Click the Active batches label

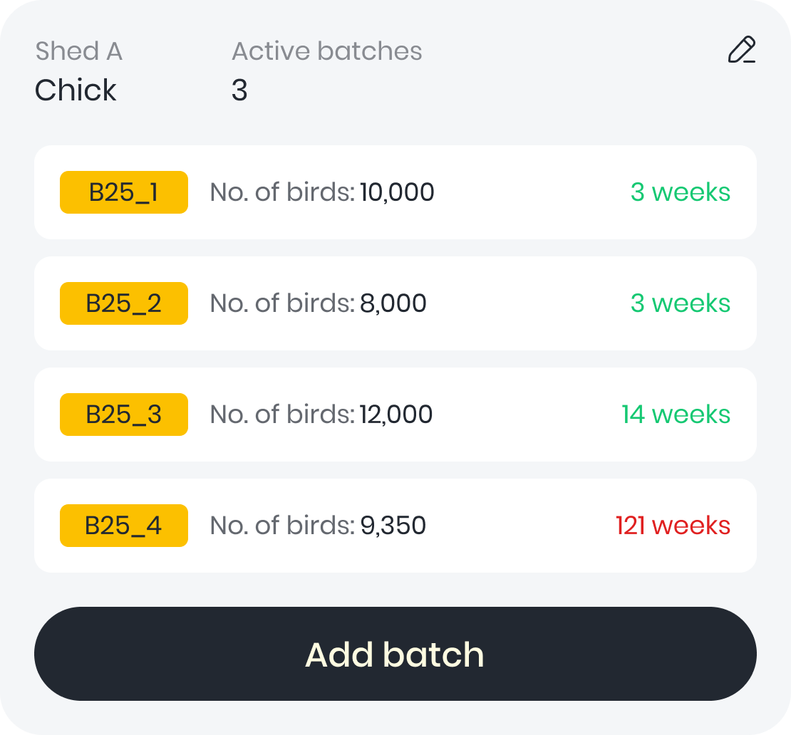(x=326, y=51)
